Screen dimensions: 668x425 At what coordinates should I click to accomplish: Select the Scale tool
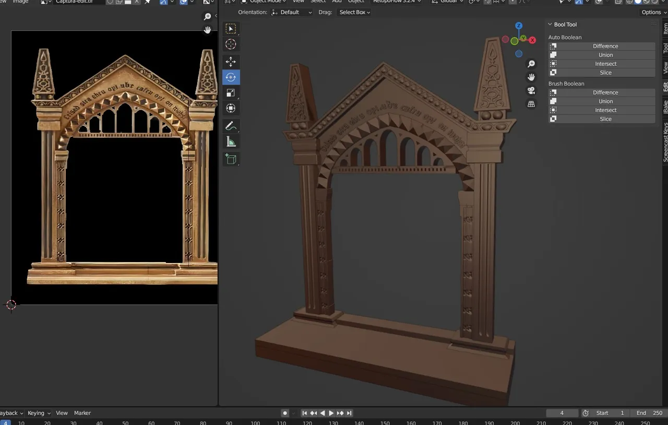pos(231,93)
